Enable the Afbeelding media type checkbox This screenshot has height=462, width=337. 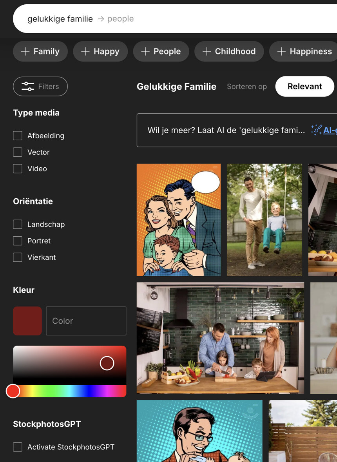click(x=18, y=136)
